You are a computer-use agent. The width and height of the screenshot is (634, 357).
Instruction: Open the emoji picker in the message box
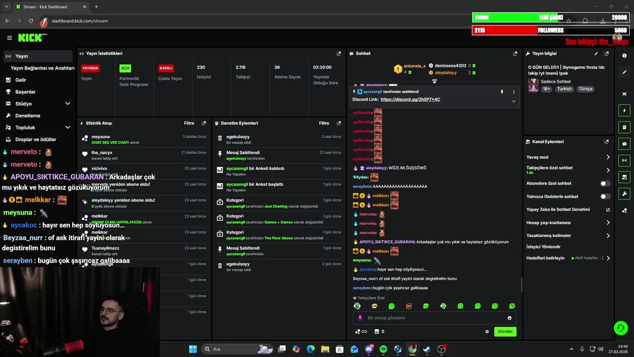point(509,318)
